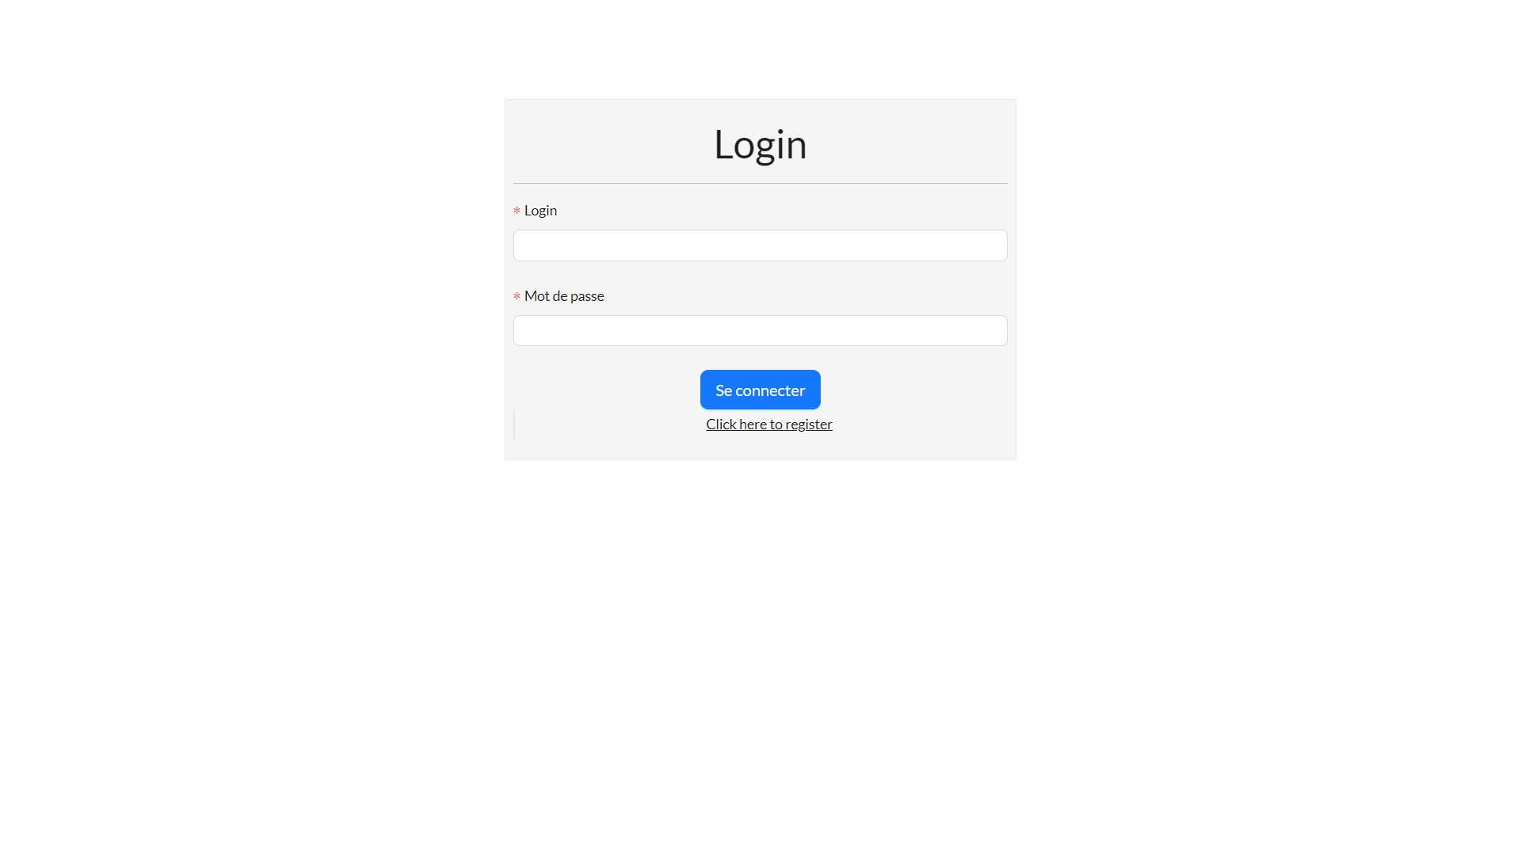Click the "Se" text on the blue button
The height and width of the screenshot is (849, 1529).
tap(723, 390)
